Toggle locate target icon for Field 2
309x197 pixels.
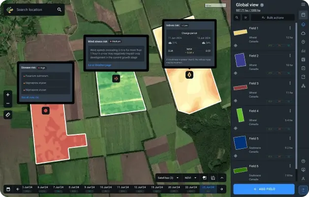tap(236, 73)
